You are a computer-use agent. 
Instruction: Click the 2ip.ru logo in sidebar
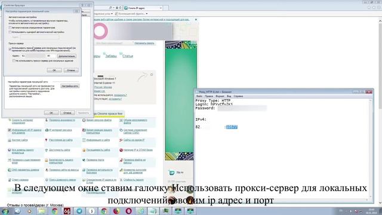click(172, 173)
